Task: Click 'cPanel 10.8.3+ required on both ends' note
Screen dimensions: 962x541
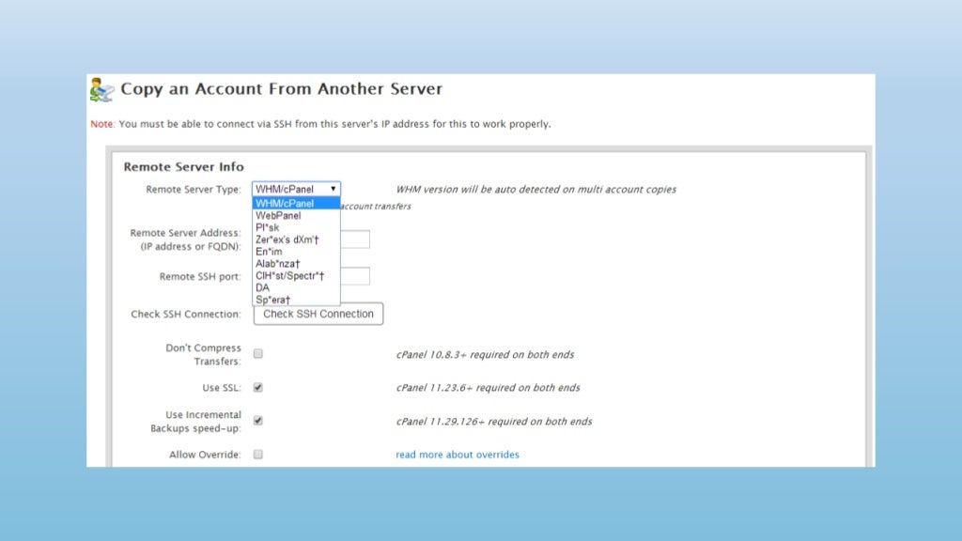Action: pos(485,354)
